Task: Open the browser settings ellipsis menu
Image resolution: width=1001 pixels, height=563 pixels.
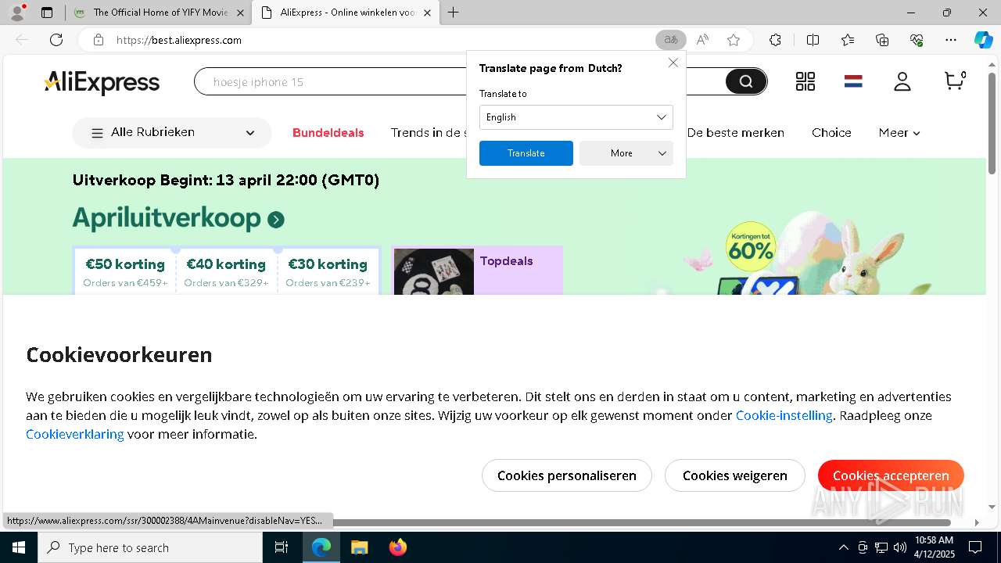Action: pyautogui.click(x=951, y=40)
